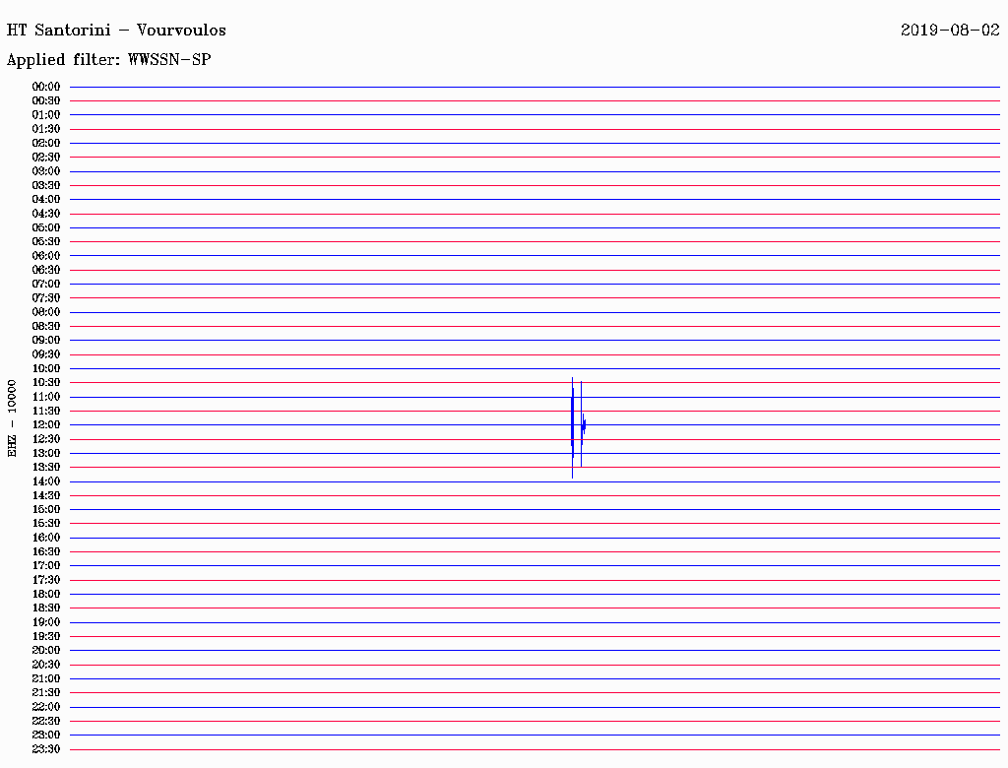
Task: Click the 01:00 time label
Action: coord(46,115)
